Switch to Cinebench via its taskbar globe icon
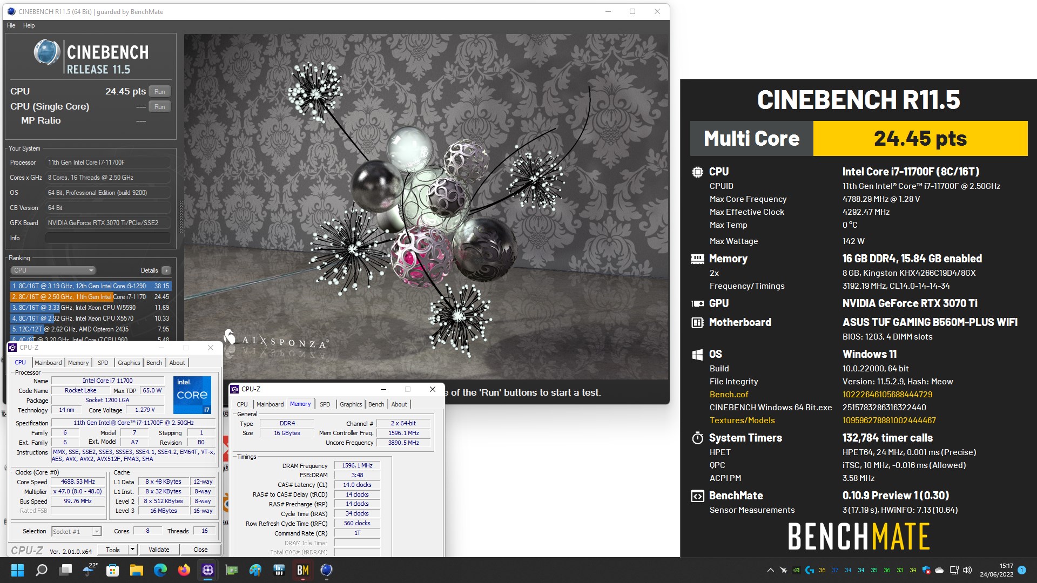The height and width of the screenshot is (583, 1037). point(326,570)
